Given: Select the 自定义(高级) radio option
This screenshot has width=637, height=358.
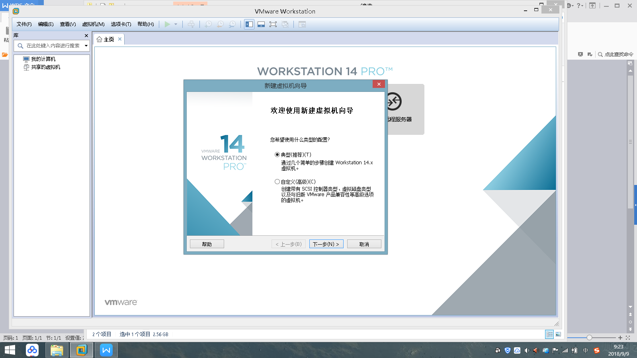Looking at the screenshot, I should click(x=277, y=182).
